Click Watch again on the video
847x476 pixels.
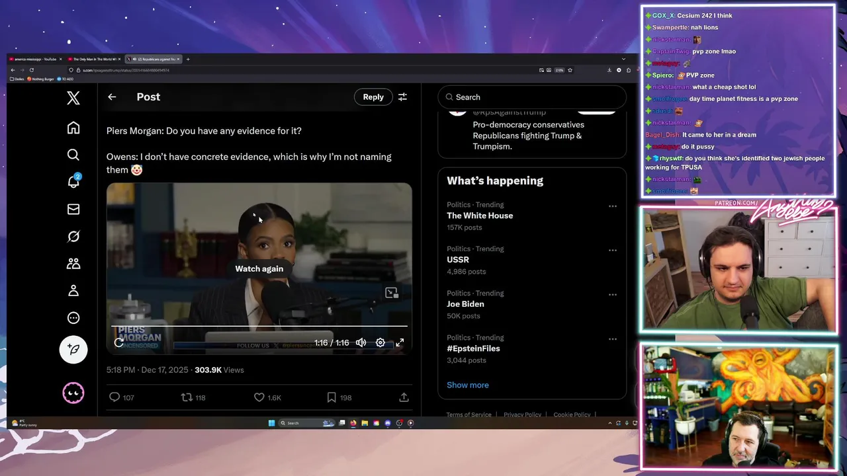click(259, 268)
